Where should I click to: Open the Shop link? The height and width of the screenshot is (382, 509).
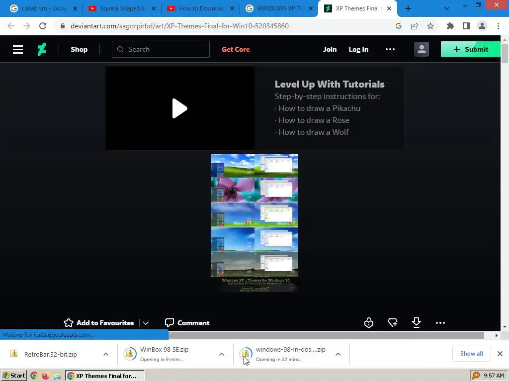coord(79,49)
